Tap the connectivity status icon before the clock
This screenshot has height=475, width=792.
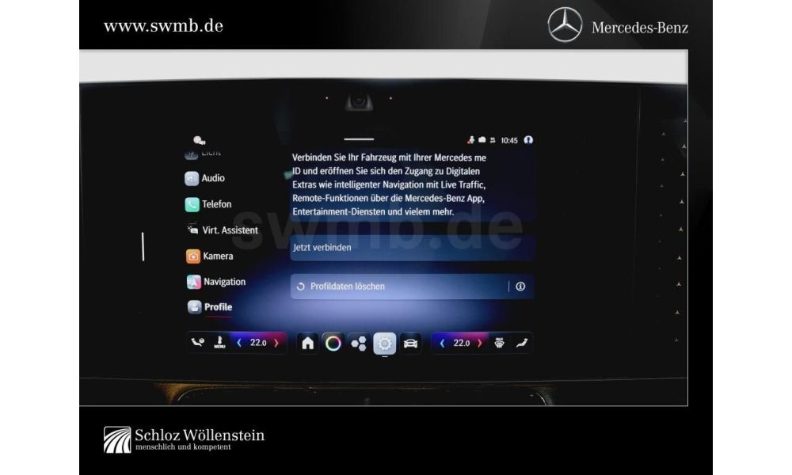coord(493,140)
